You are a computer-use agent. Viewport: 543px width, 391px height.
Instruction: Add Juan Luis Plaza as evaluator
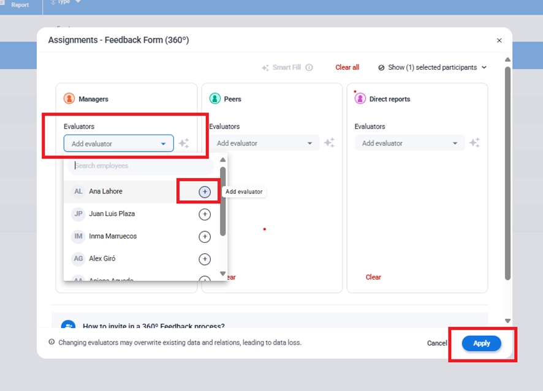point(205,214)
